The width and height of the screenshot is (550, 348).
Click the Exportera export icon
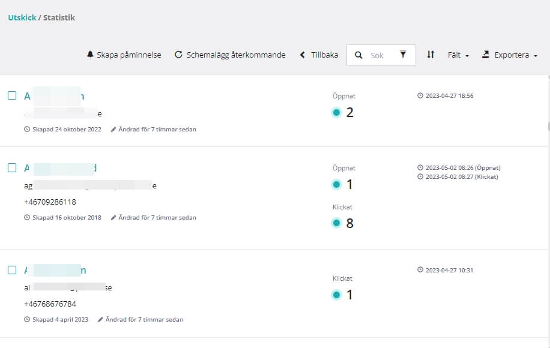point(486,55)
